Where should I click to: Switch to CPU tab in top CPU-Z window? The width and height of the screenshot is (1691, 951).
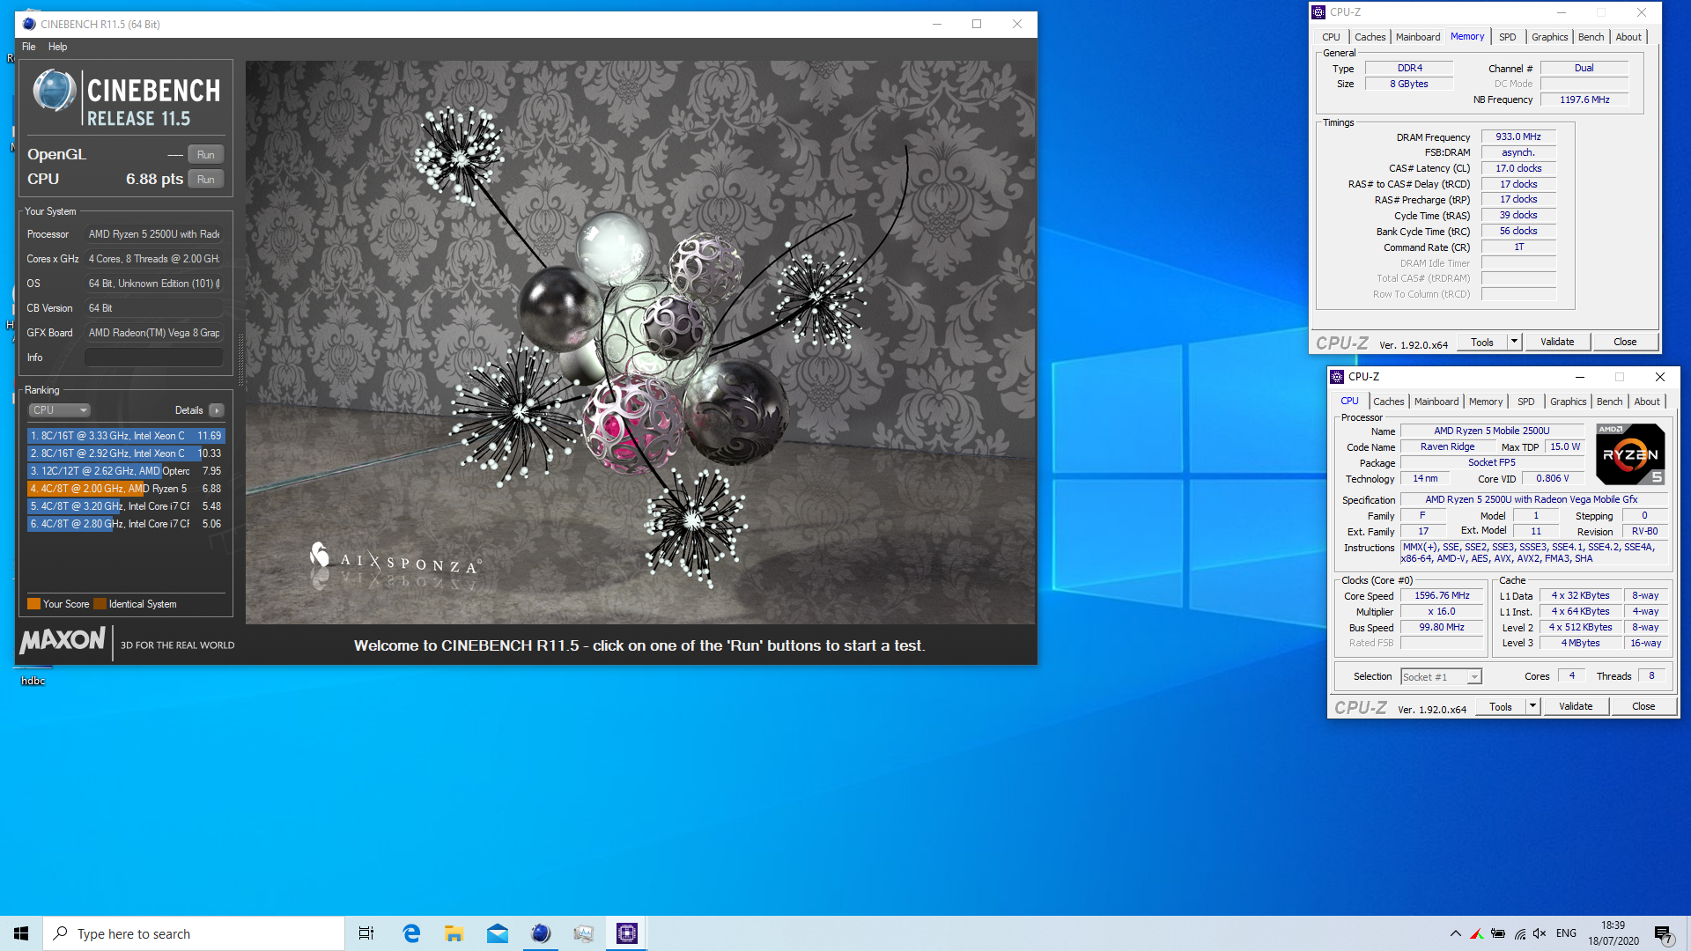pos(1331,37)
